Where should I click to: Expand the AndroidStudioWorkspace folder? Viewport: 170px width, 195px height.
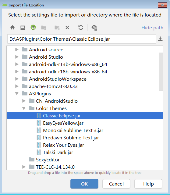click(x=17, y=79)
